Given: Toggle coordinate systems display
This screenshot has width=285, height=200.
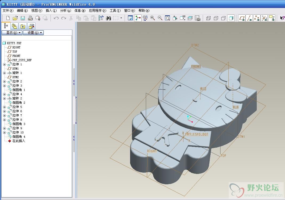Looking at the screenshot, I should click(264, 18).
